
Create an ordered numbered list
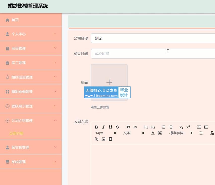pyautogui.click(x=164, y=127)
